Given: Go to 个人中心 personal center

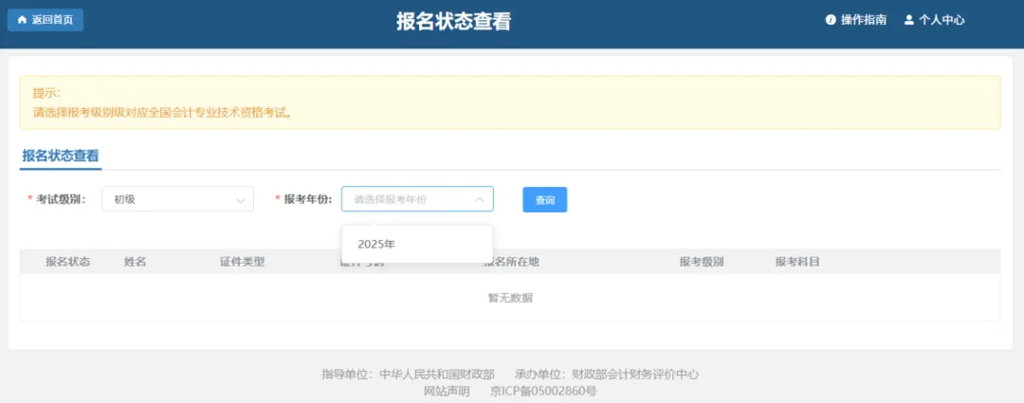Looking at the screenshot, I should click(x=941, y=20).
